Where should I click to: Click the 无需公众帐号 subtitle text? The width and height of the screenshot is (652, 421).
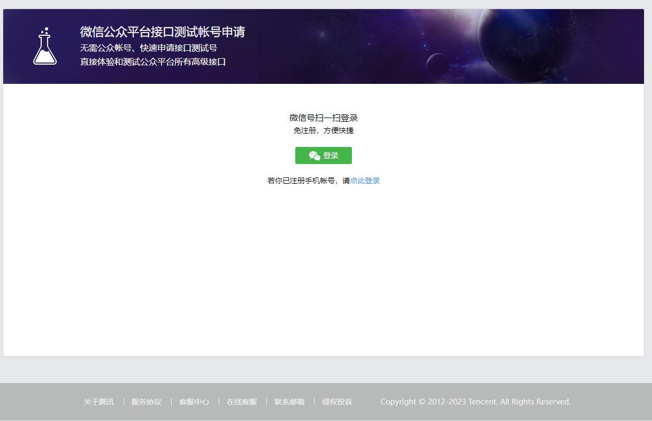click(148, 48)
